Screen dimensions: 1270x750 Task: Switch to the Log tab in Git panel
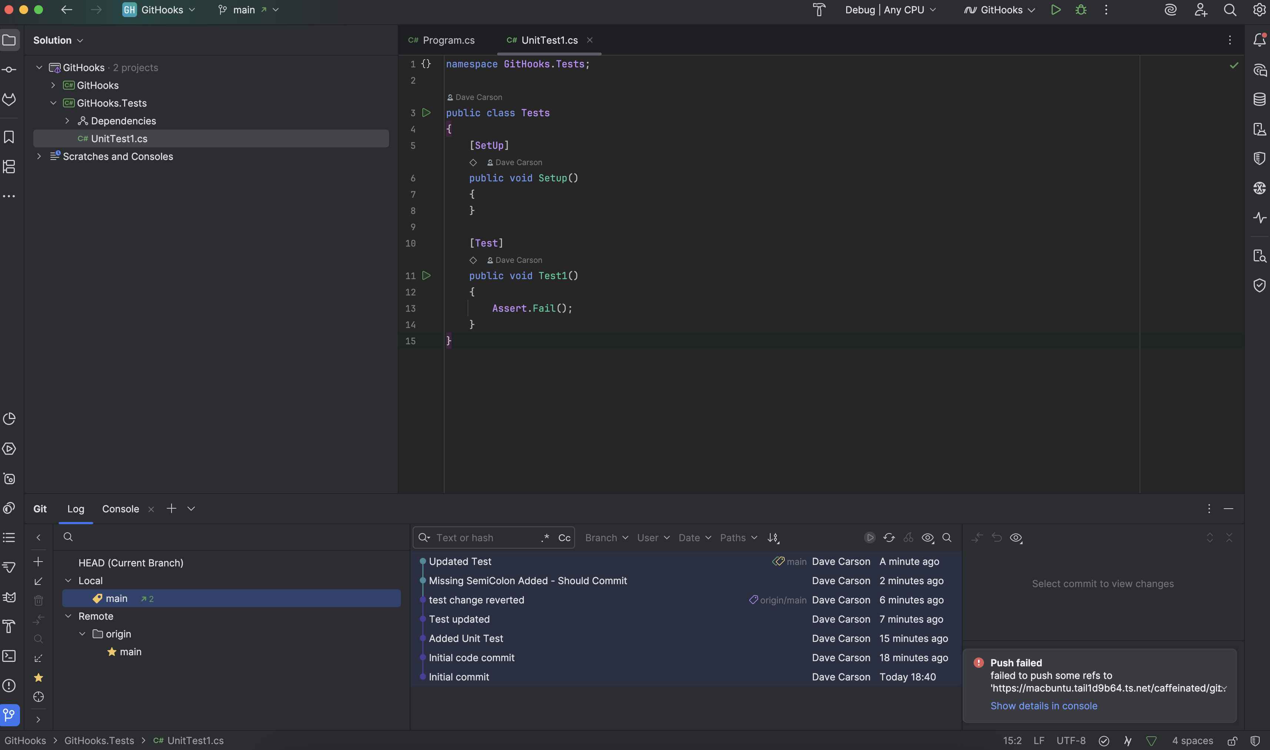[76, 509]
